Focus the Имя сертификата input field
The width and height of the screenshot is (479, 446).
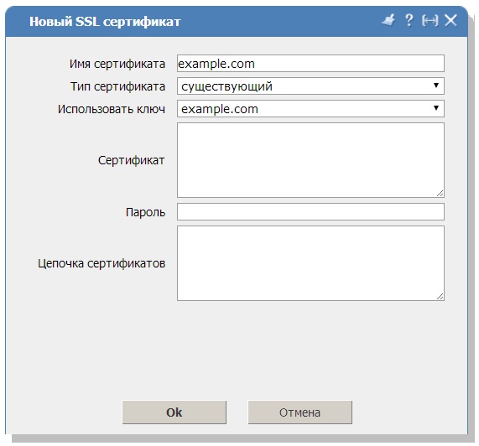click(x=310, y=64)
